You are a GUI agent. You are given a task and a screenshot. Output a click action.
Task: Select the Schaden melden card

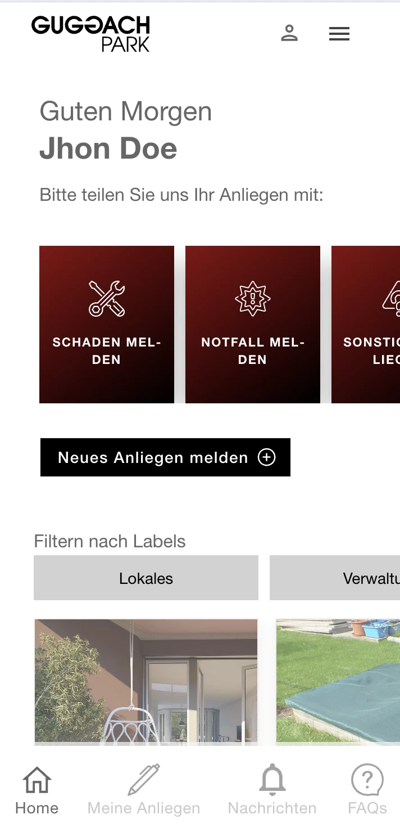click(107, 325)
